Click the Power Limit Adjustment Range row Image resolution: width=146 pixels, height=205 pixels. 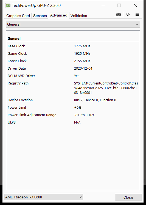(73, 115)
